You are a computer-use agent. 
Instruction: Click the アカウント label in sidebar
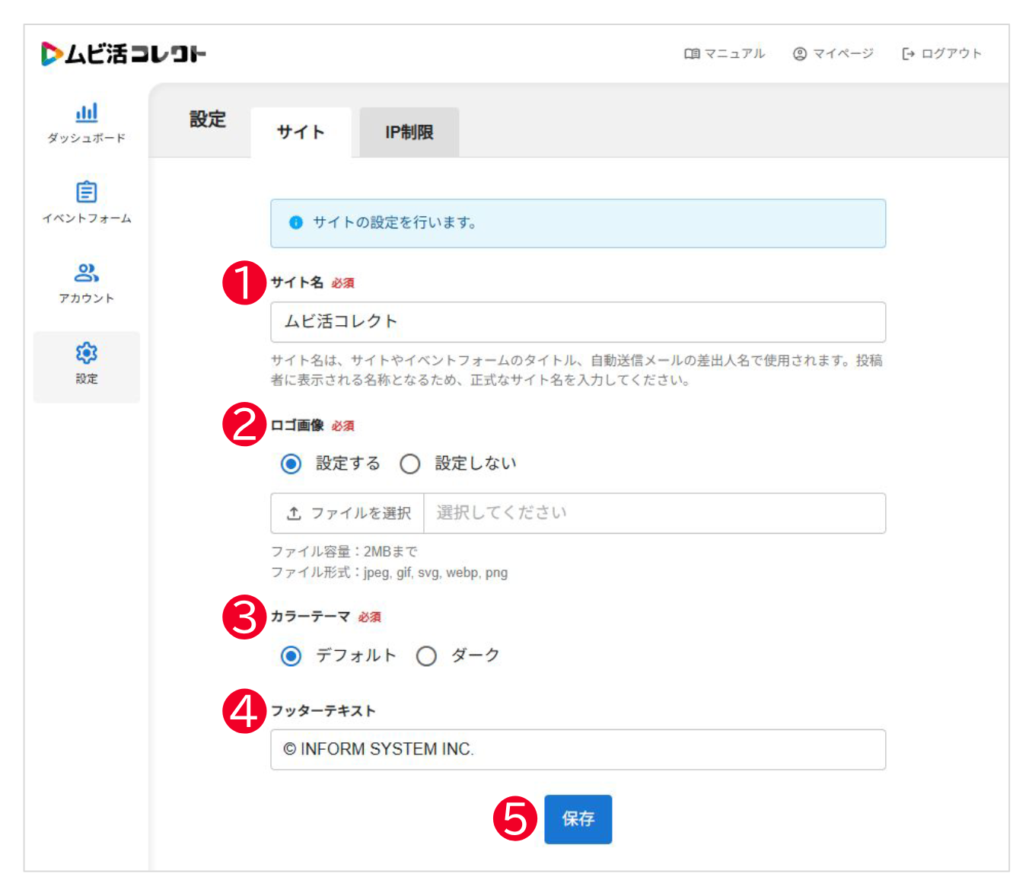coord(87,298)
